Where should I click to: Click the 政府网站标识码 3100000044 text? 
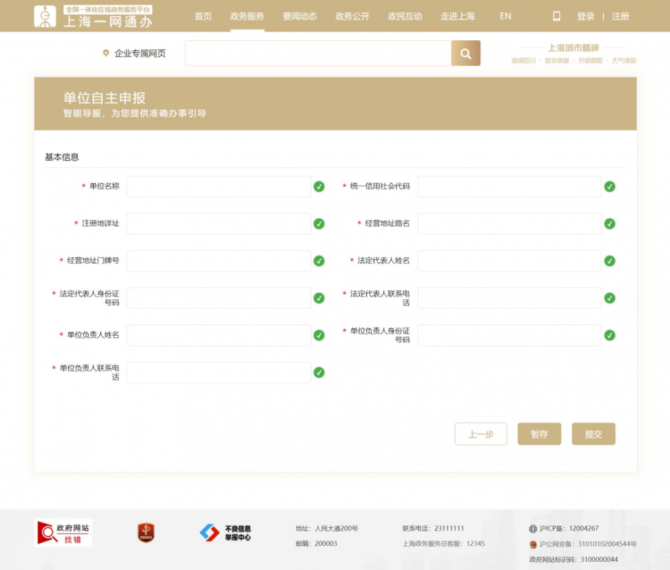[x=574, y=560]
